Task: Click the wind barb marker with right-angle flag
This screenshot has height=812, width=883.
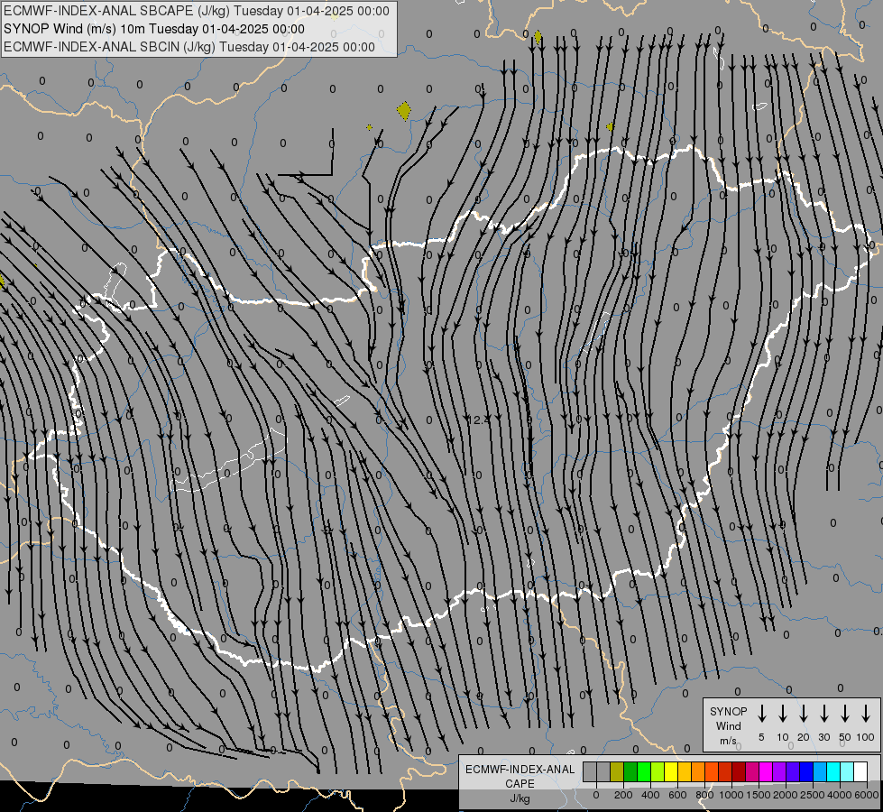Action: coord(306,152)
